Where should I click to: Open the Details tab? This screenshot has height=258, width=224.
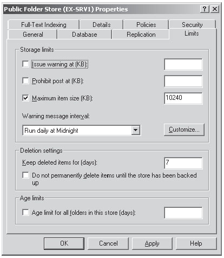(x=102, y=25)
